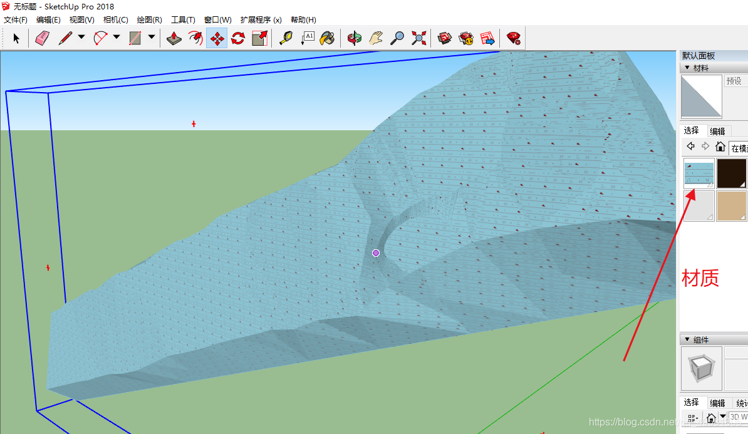Switch to materials 选择 tab

(691, 130)
